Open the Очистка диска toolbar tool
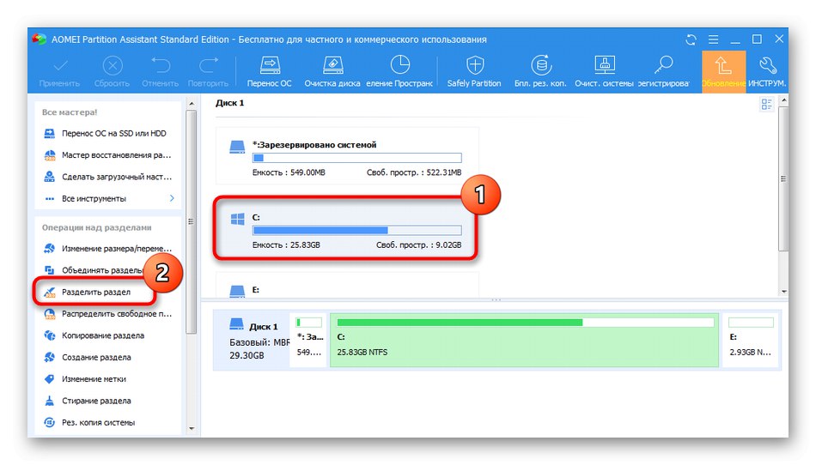 click(x=332, y=71)
